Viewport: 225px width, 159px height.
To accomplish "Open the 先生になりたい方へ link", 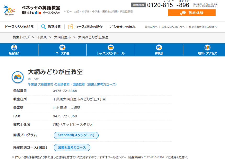I will [x=173, y=27].
